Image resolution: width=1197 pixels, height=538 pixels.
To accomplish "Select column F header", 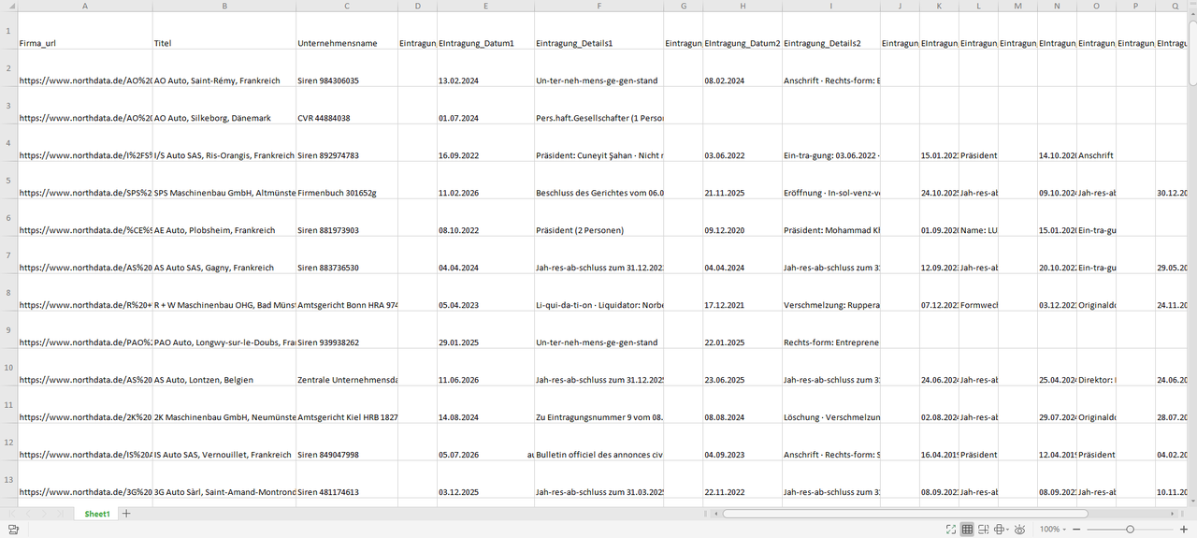I will (x=599, y=6).
